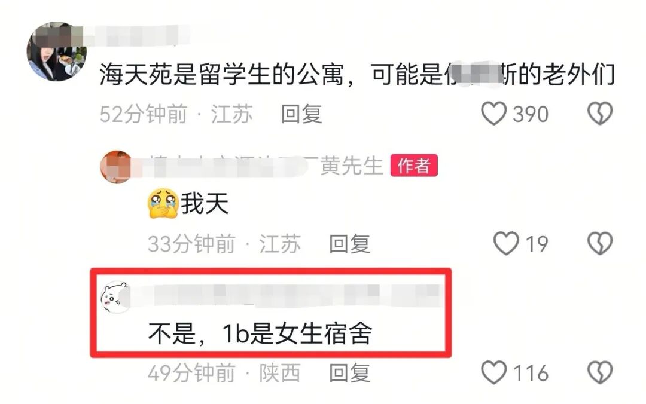
Task: Reply to the author's comment from 33分钟前
Action: coord(349,244)
